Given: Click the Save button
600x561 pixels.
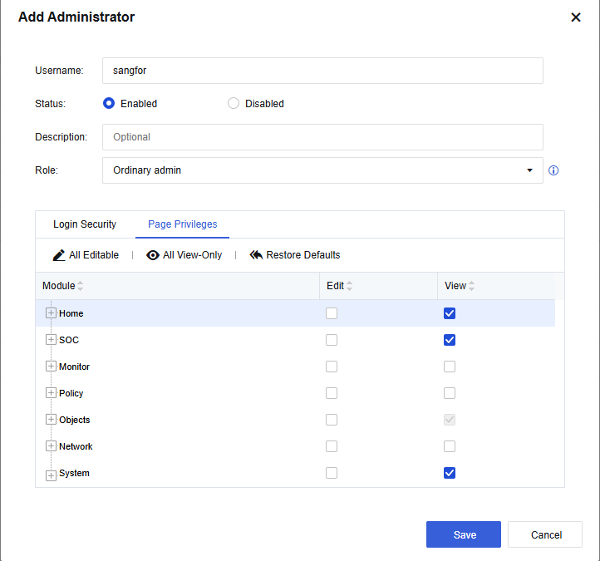Looking at the screenshot, I should tap(464, 534).
